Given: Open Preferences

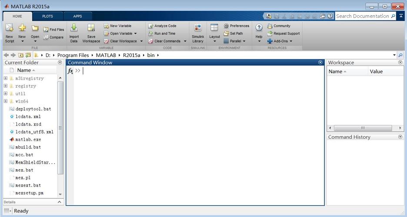Looking at the screenshot, I should point(237,26).
